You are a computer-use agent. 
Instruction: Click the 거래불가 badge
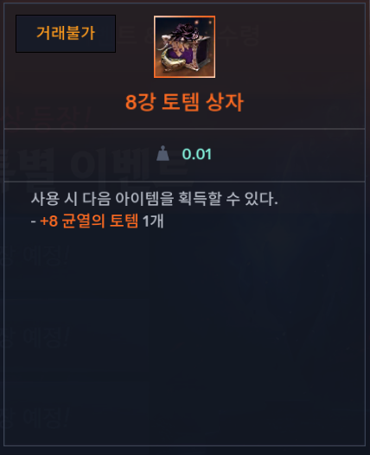coord(66,34)
